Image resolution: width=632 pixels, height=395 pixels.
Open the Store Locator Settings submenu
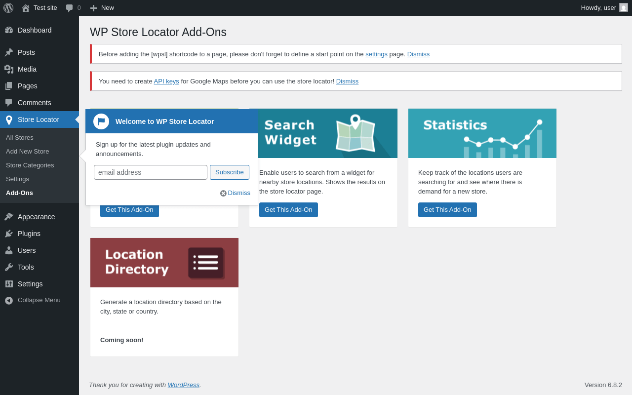tap(17, 179)
